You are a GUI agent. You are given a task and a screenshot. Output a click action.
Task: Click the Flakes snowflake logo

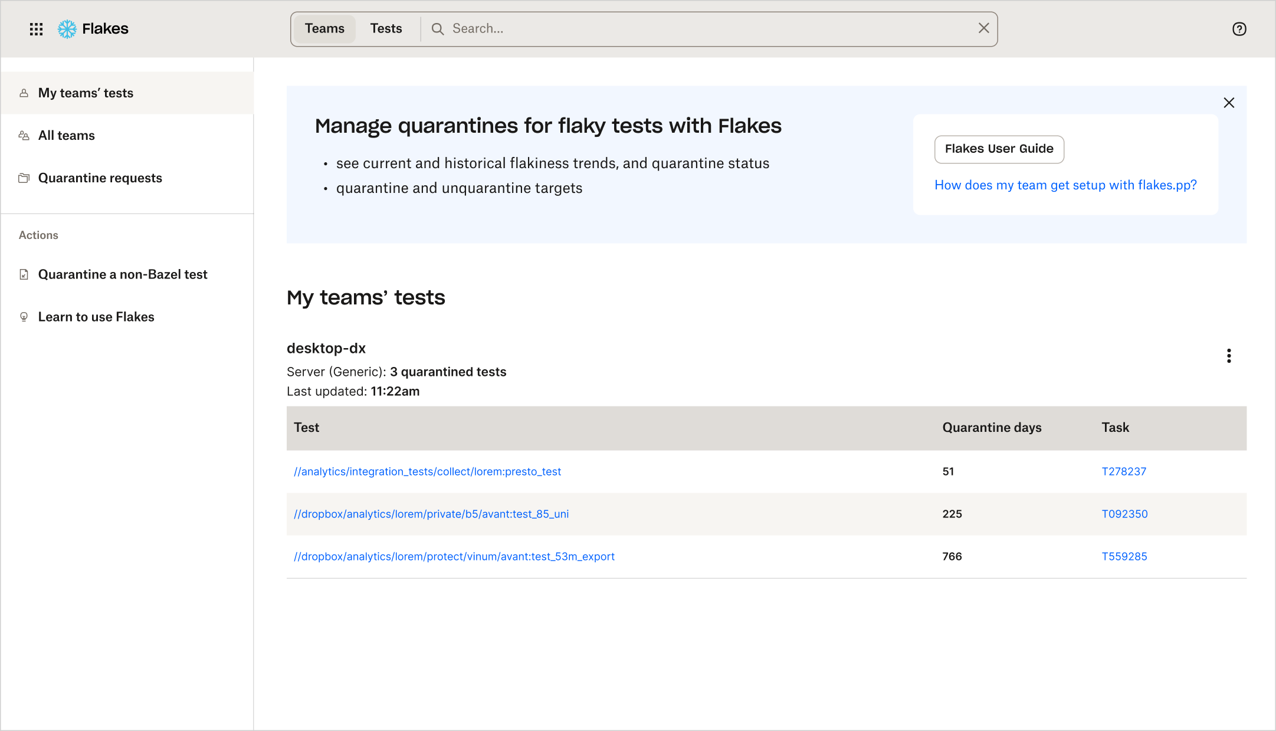(67, 29)
